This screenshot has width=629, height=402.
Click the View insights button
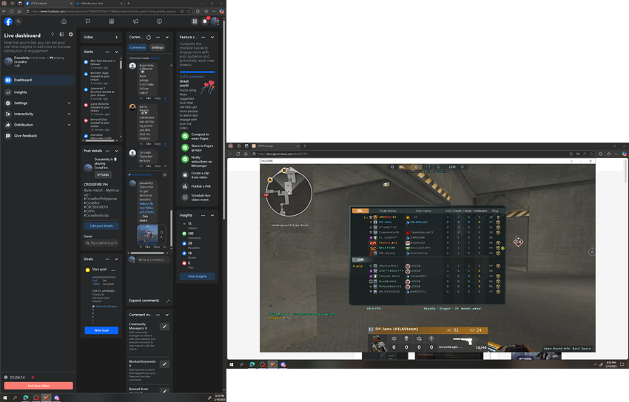pyautogui.click(x=198, y=276)
